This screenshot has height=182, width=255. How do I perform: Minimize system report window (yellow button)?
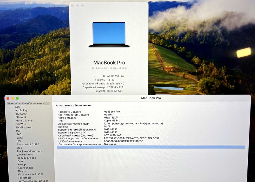[12, 98]
